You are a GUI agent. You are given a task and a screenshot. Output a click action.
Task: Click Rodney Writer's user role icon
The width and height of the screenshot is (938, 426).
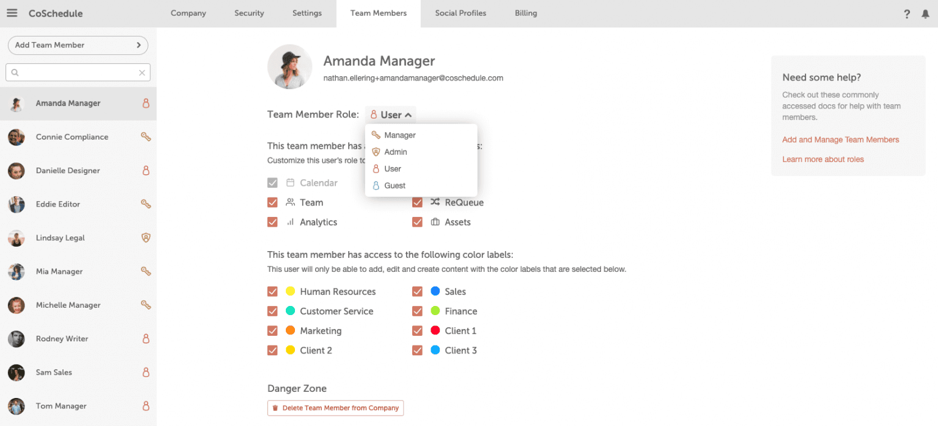pyautogui.click(x=146, y=338)
